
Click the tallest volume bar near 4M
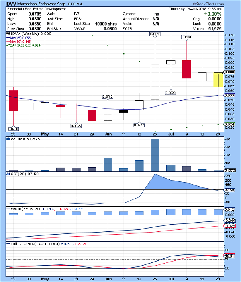pyautogui.click(x=155, y=155)
